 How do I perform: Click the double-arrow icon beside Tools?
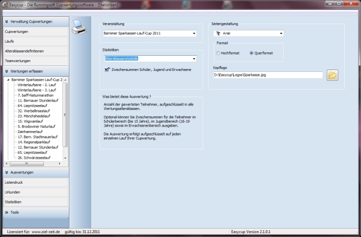(6, 212)
